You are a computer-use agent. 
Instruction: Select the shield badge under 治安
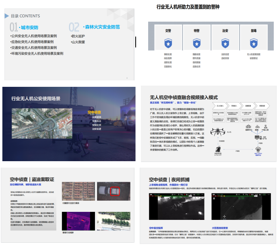(x=225, y=43)
